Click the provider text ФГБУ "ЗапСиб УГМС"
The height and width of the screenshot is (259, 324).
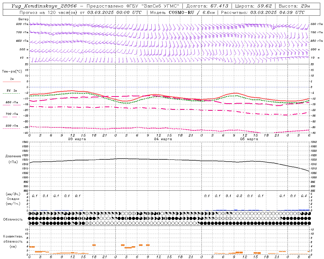pos(153,6)
